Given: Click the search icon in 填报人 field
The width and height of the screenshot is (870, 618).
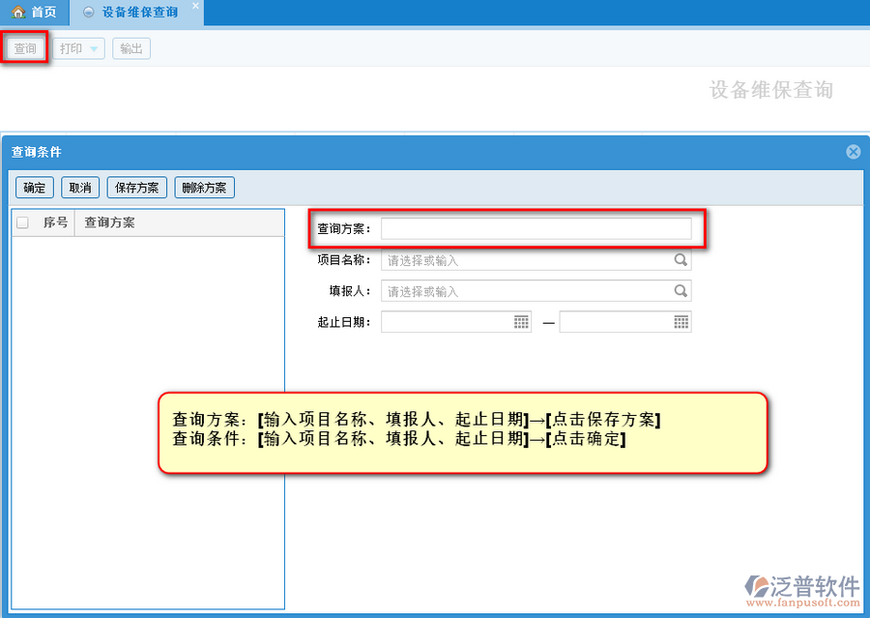Looking at the screenshot, I should (x=681, y=291).
